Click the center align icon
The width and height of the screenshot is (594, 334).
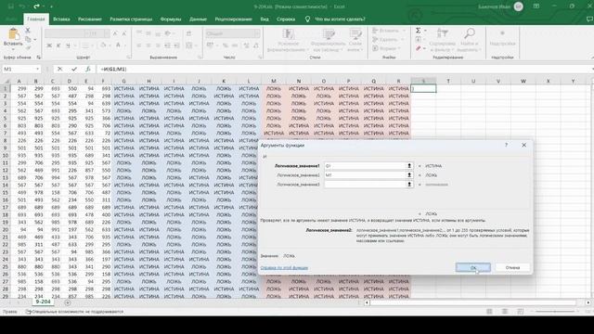coord(148,45)
